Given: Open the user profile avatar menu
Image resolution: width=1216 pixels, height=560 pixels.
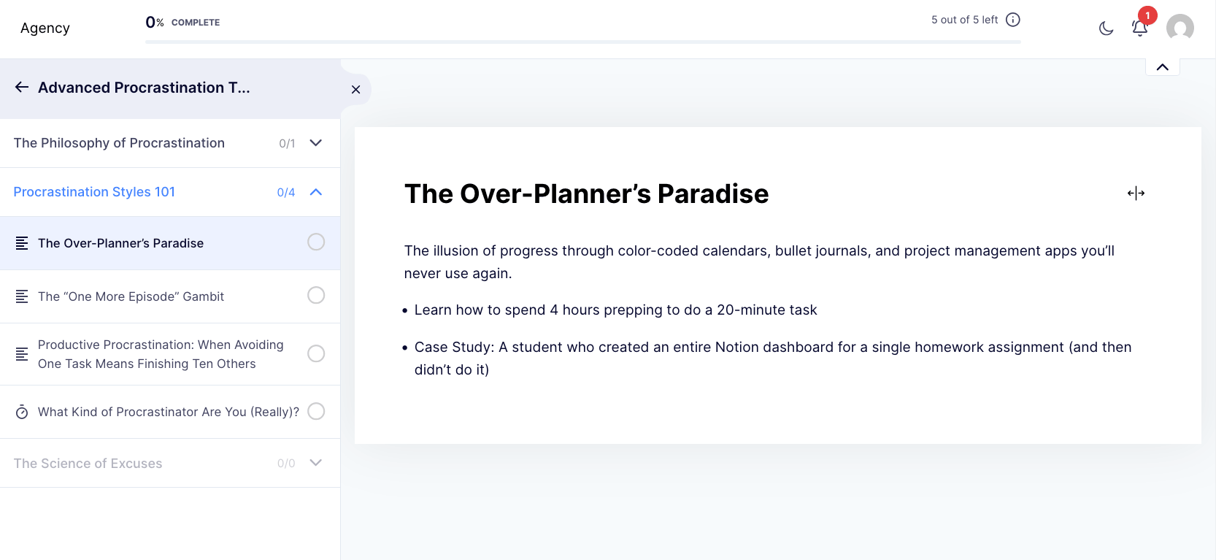Looking at the screenshot, I should coord(1180,28).
